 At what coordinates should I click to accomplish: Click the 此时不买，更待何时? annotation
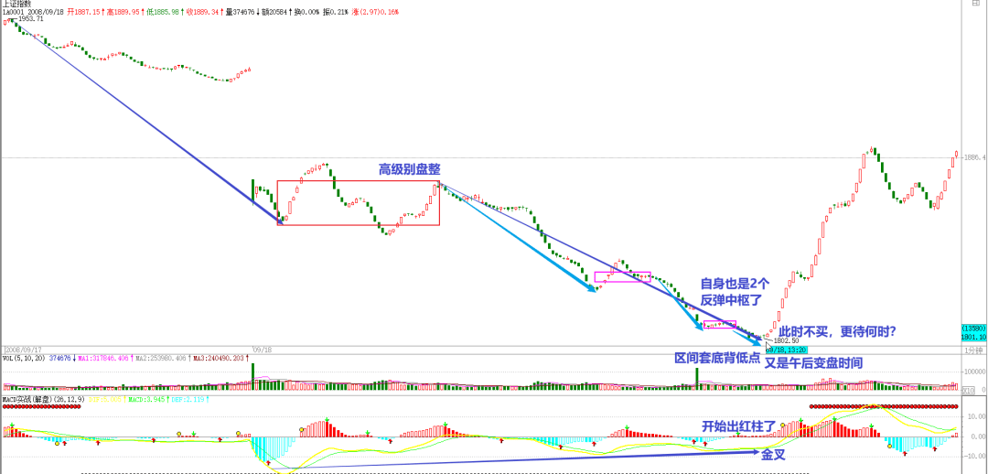tap(837, 331)
